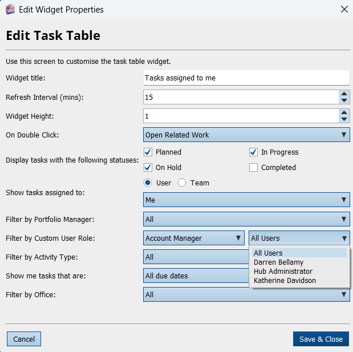Decrease Widget Height with down arrow
The image size is (353, 352).
[344, 120]
